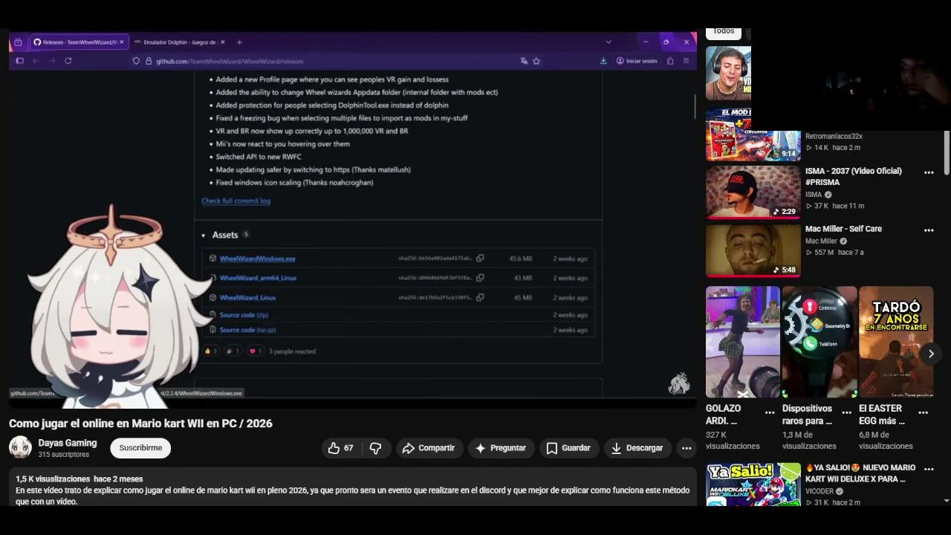Show next Shorts with the arrow button
951x535 pixels.
(931, 354)
